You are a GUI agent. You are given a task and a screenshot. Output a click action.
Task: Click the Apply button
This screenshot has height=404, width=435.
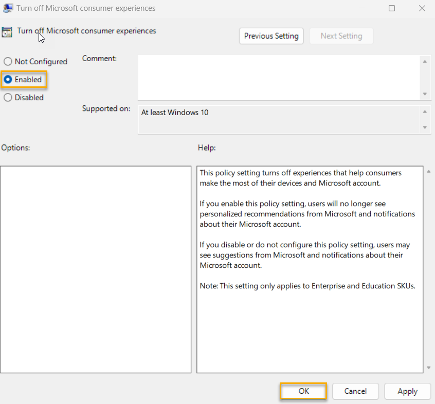tap(407, 391)
